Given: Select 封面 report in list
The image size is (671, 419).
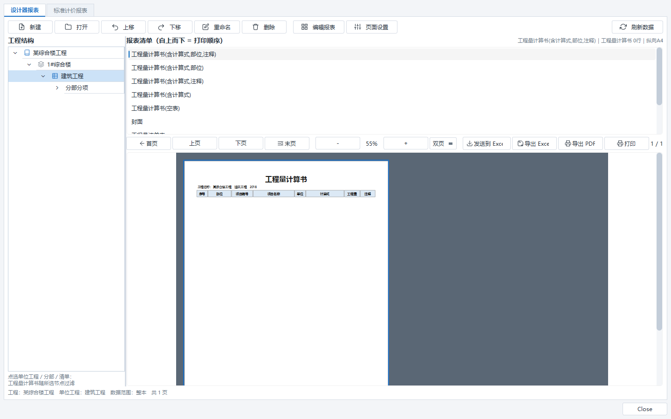Looking at the screenshot, I should coord(392,122).
